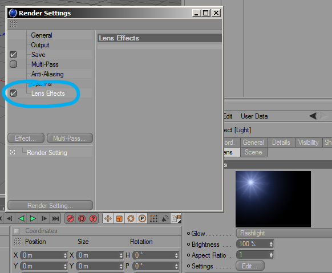Enable the Multi-Pass checkbox

tap(13, 64)
